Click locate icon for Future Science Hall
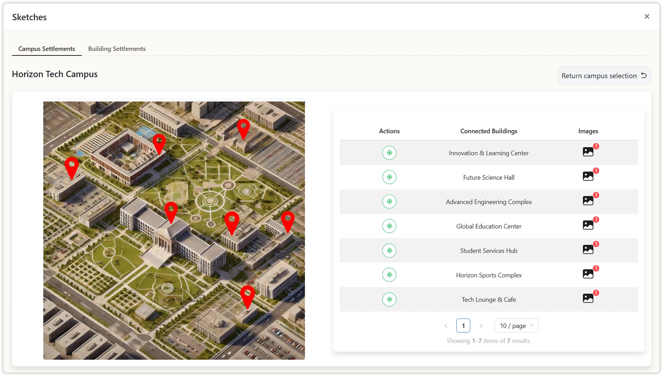The height and width of the screenshot is (376, 663). point(389,177)
